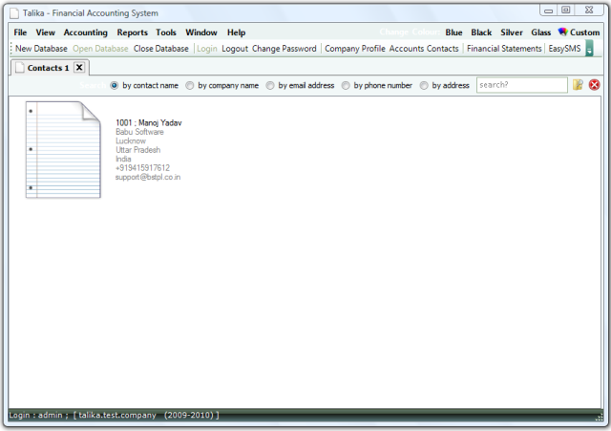This screenshot has width=611, height=431.
Task: Select the by contact name radio button
Action: point(115,85)
